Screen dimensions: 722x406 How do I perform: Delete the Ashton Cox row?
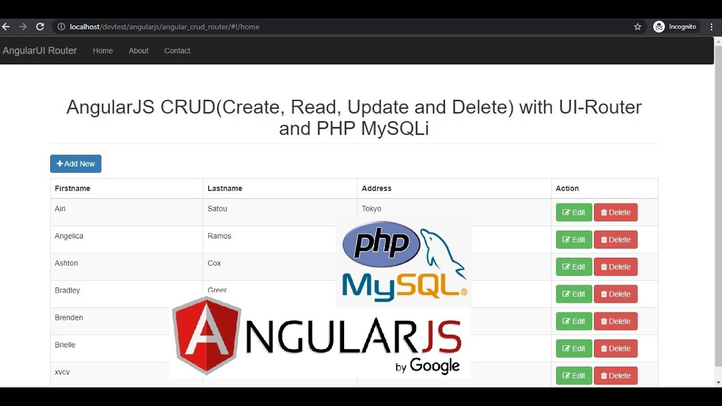[x=615, y=267]
